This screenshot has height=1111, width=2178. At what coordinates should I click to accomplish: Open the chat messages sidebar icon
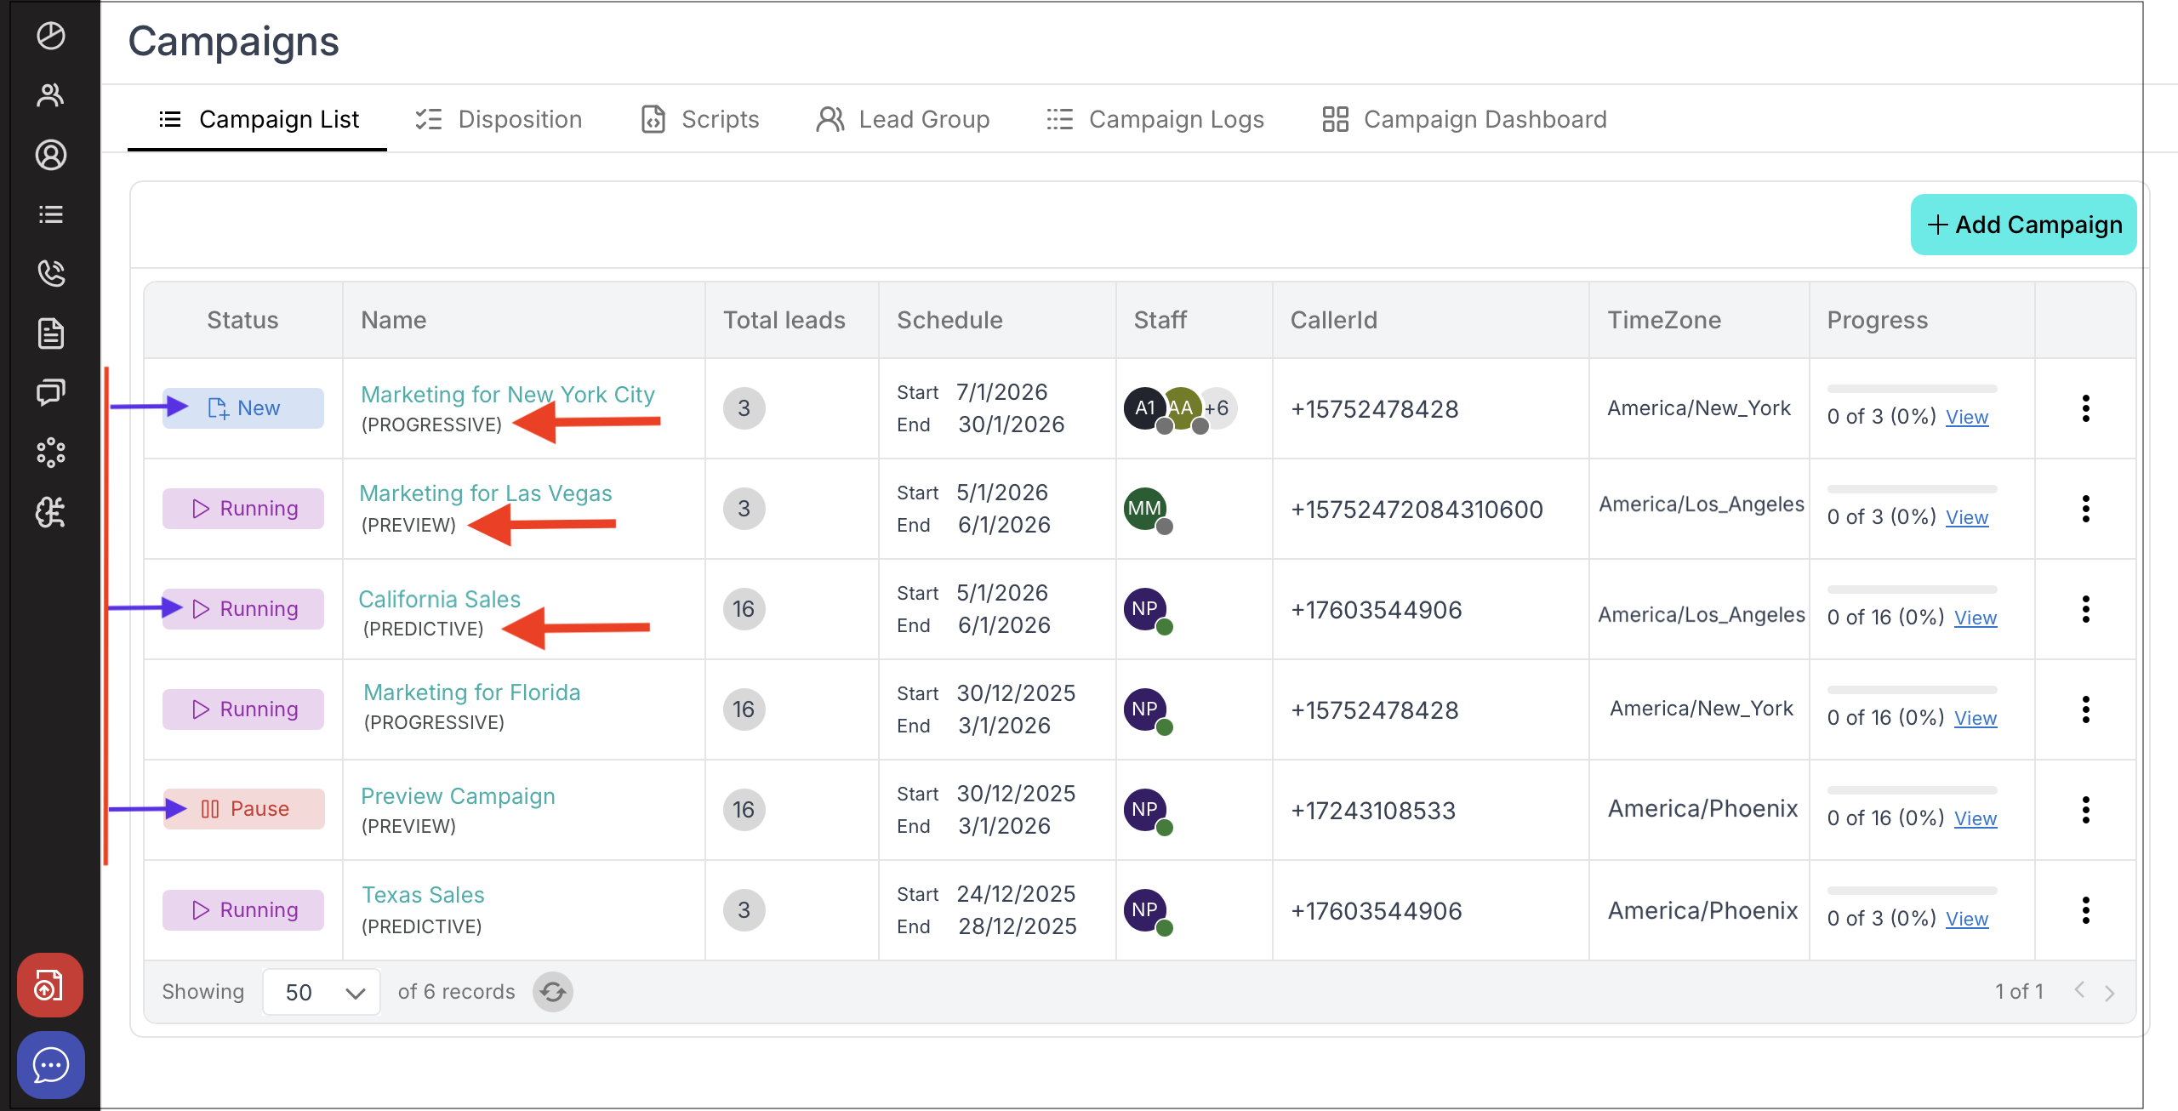pyautogui.click(x=50, y=392)
